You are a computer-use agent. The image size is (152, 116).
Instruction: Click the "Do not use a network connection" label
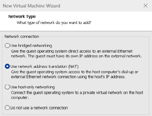click(x=39, y=108)
